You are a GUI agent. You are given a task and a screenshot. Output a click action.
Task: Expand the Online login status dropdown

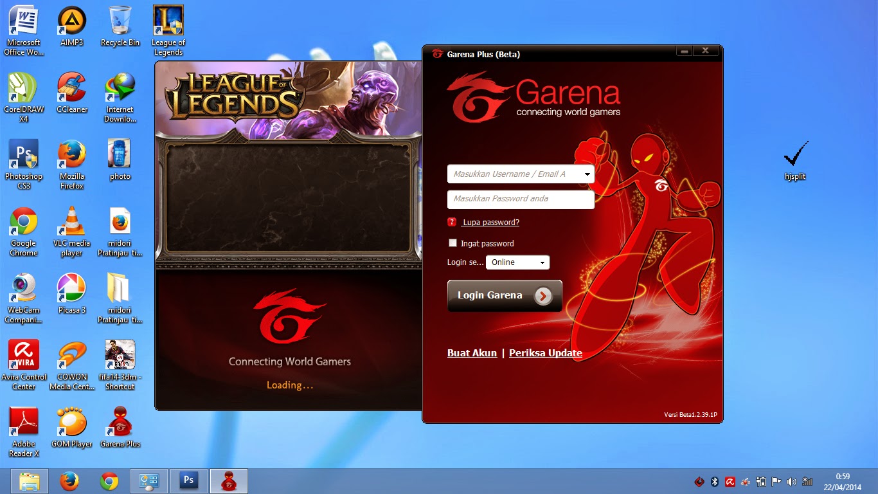click(x=517, y=262)
